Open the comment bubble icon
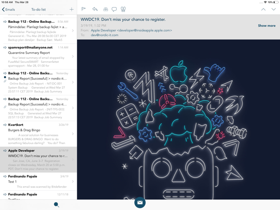Image resolution: width=280 pixels, height=210 pixels. 114,9
